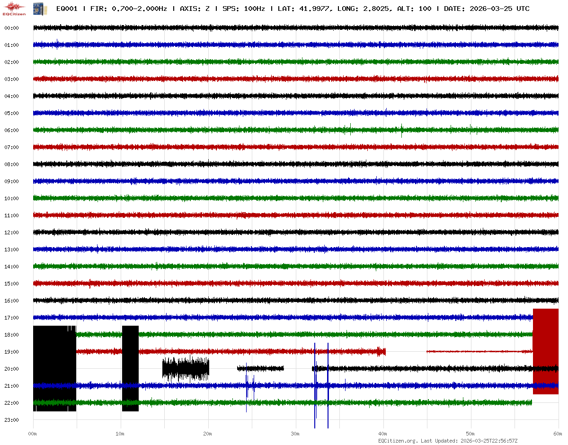The image size is (568, 445).
Task: Click the black noise burst at 20:00 row
Action: click(186, 369)
